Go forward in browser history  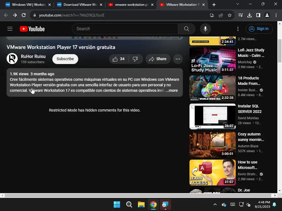click(x=15, y=15)
